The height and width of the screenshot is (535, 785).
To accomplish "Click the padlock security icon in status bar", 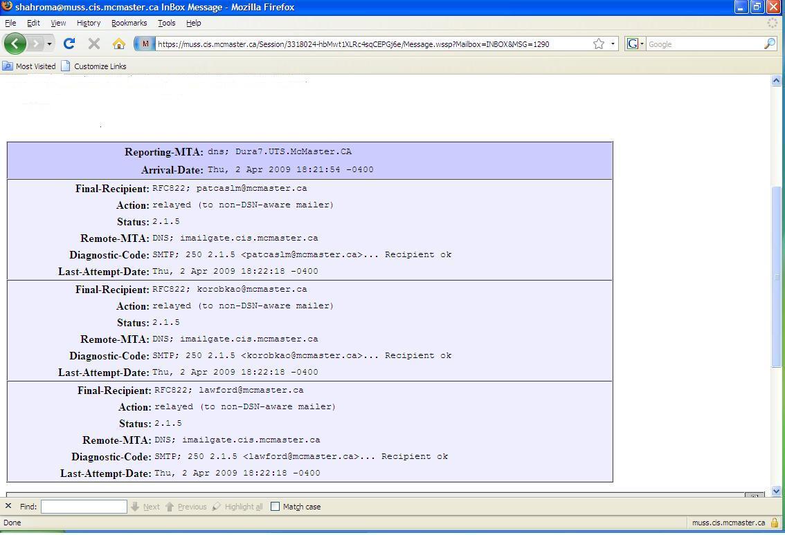I will [774, 523].
